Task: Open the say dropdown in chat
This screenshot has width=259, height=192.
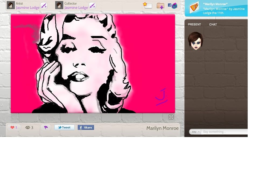Action: point(195,132)
